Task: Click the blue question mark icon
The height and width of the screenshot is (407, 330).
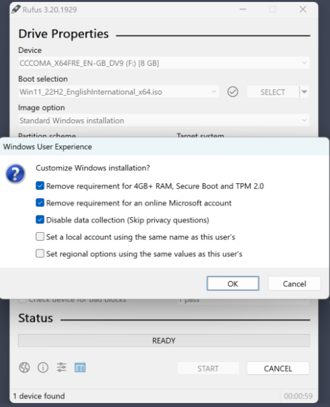Action: [x=15, y=174]
